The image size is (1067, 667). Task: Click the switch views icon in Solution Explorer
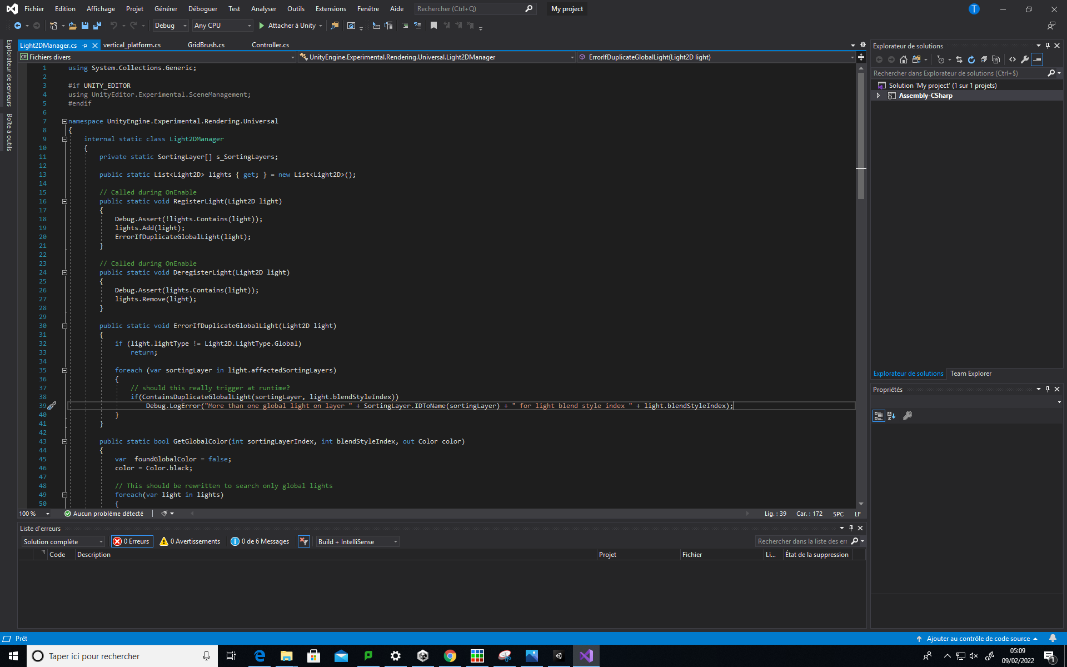[916, 59]
